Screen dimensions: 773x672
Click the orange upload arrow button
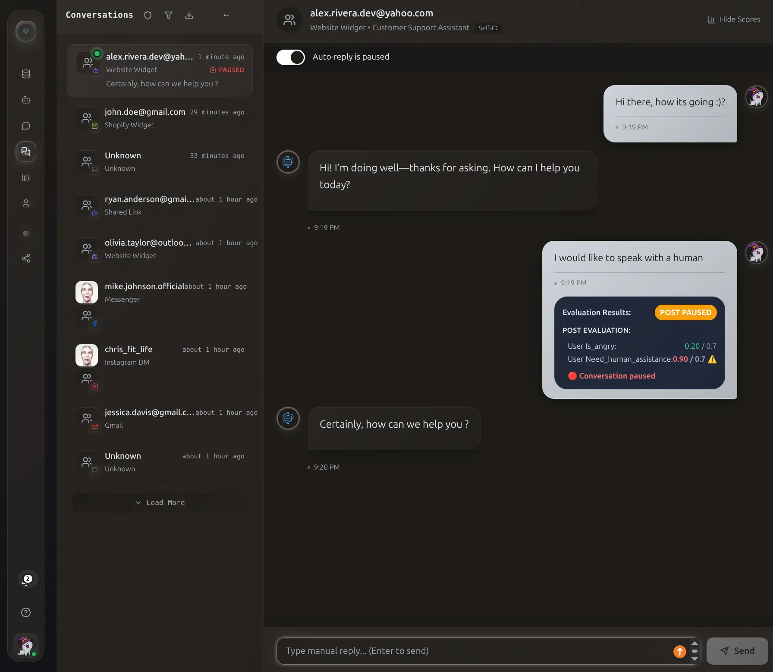(679, 651)
